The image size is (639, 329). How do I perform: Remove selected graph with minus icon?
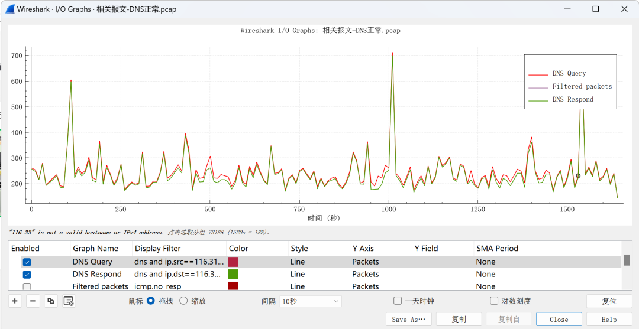(x=33, y=301)
